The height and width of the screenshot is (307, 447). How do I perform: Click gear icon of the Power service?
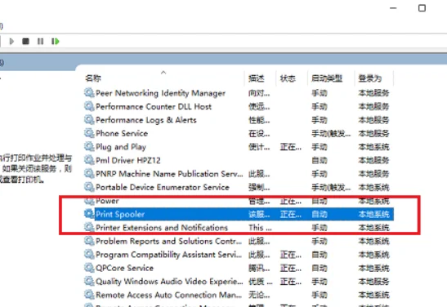click(x=89, y=201)
